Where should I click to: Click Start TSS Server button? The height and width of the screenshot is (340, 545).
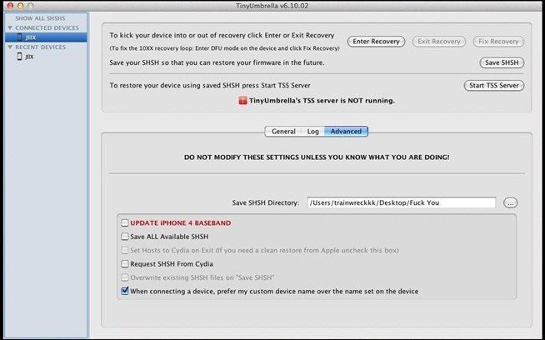[494, 86]
